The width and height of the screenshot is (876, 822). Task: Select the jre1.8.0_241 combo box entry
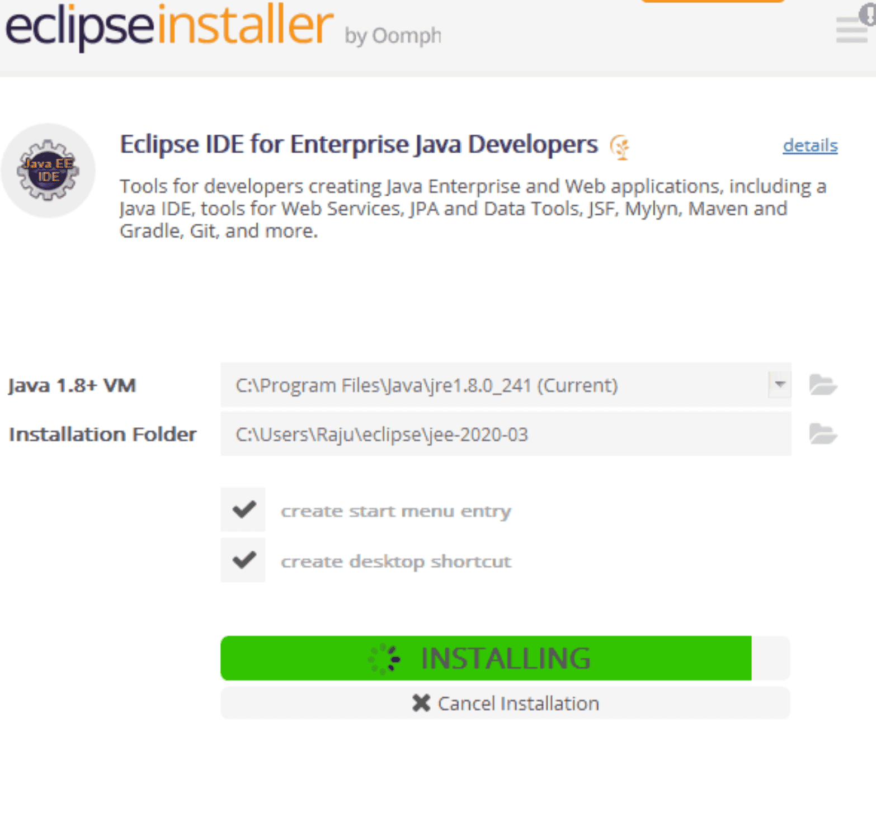coord(425,385)
